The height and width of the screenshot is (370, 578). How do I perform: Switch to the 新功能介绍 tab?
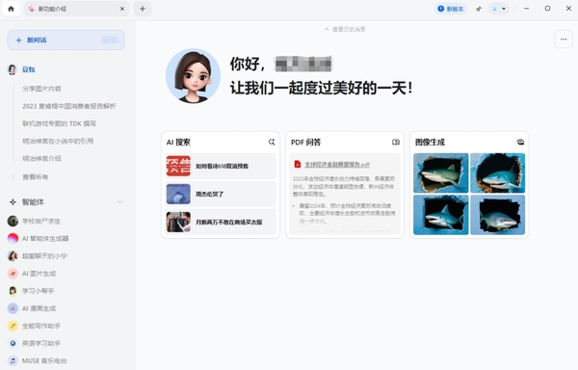[77, 9]
